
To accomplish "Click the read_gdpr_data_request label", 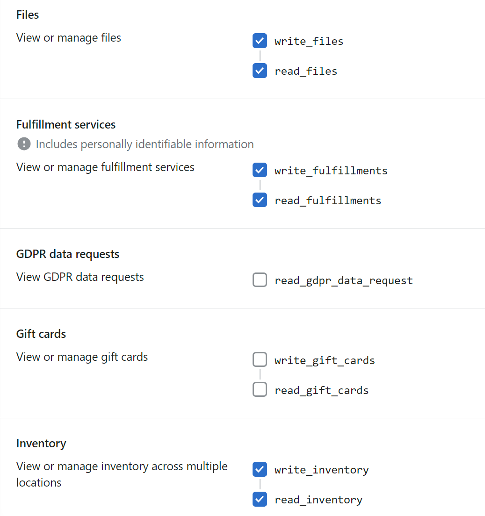I will pos(343,281).
